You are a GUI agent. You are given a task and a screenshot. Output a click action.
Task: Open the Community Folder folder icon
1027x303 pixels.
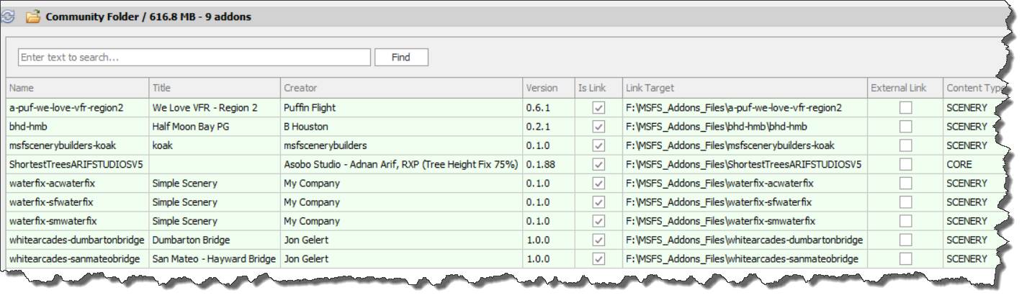33,17
